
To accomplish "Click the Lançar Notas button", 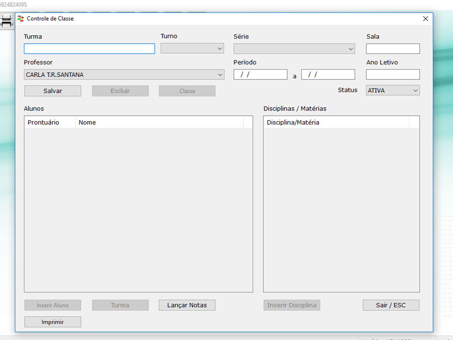I will pos(187,305).
